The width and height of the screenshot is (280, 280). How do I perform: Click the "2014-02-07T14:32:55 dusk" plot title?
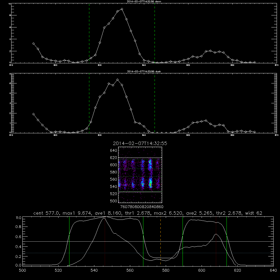coord(144,71)
